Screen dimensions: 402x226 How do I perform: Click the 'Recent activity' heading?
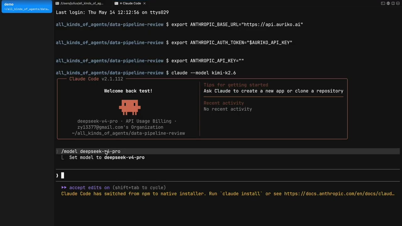224,103
